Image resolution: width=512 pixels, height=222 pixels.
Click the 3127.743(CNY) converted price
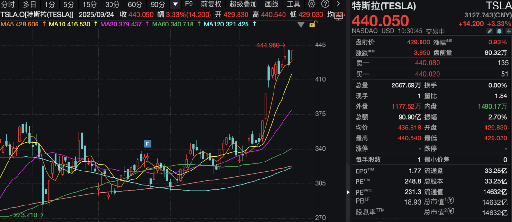(487, 15)
